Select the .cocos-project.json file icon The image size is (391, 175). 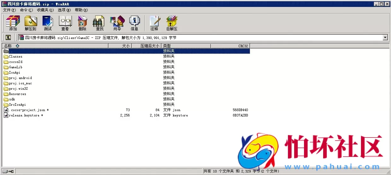[x=6, y=110]
